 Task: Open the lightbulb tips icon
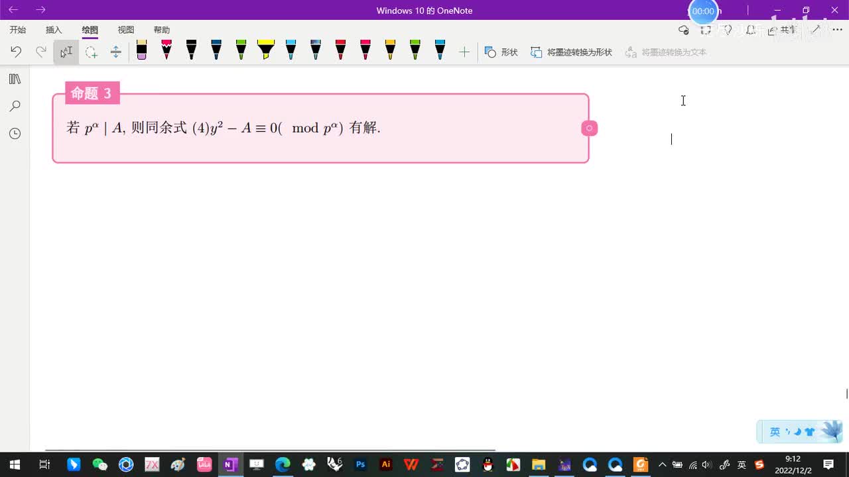728,30
